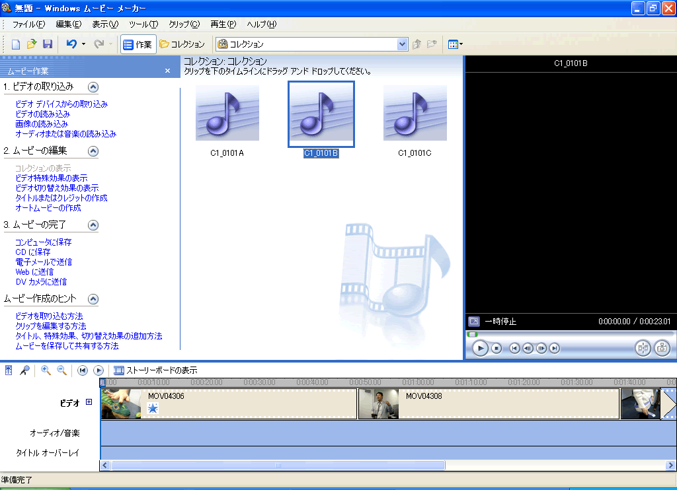This screenshot has width=677, height=490.
Task: Collapse the 1. ビデオの取り込み section
Action: (x=93, y=87)
